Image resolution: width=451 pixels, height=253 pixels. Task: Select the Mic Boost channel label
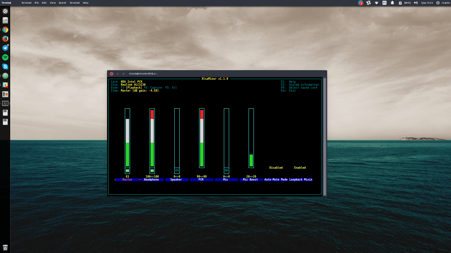[x=251, y=180]
